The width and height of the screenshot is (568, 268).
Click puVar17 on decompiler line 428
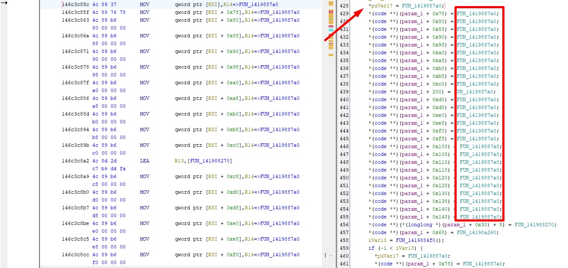pos(381,6)
